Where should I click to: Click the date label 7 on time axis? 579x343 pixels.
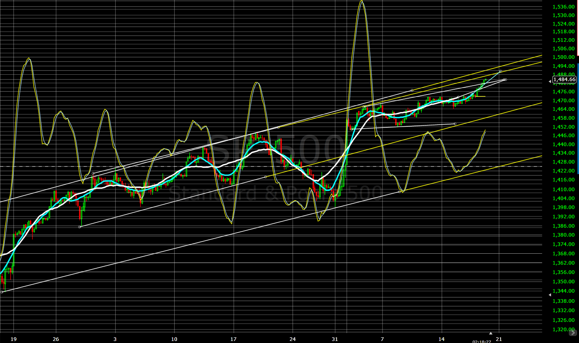click(x=382, y=339)
